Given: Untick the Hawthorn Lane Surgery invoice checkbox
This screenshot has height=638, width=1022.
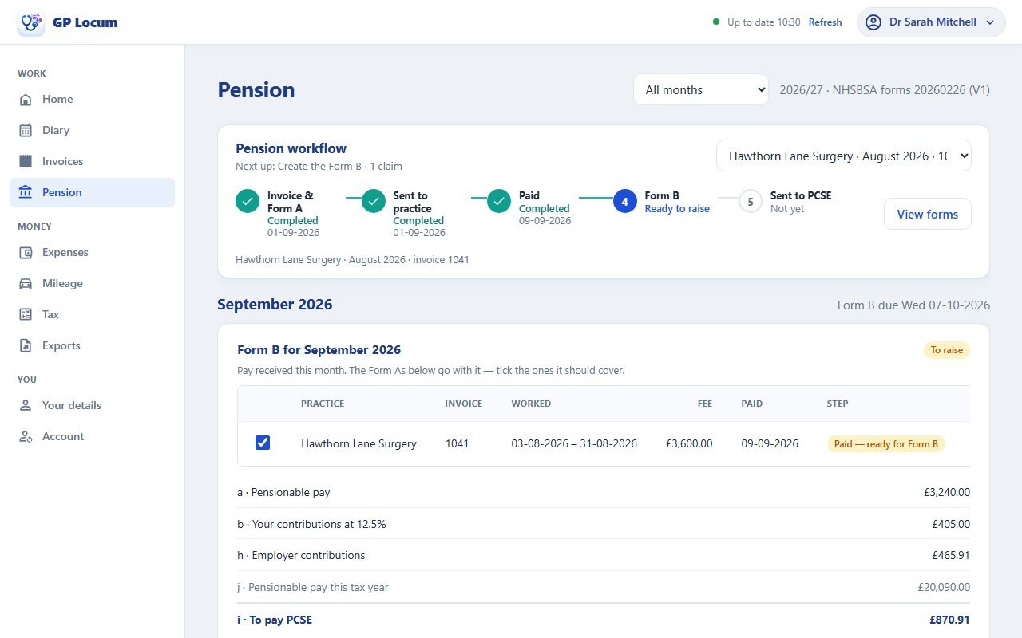Looking at the screenshot, I should pyautogui.click(x=263, y=443).
